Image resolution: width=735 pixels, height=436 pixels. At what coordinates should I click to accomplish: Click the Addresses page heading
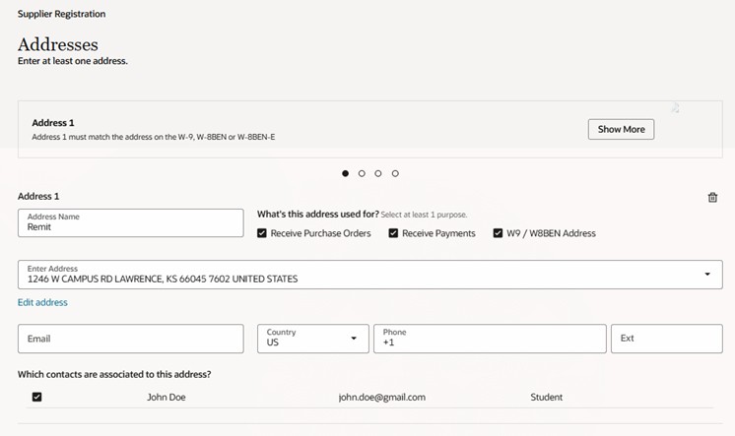58,44
